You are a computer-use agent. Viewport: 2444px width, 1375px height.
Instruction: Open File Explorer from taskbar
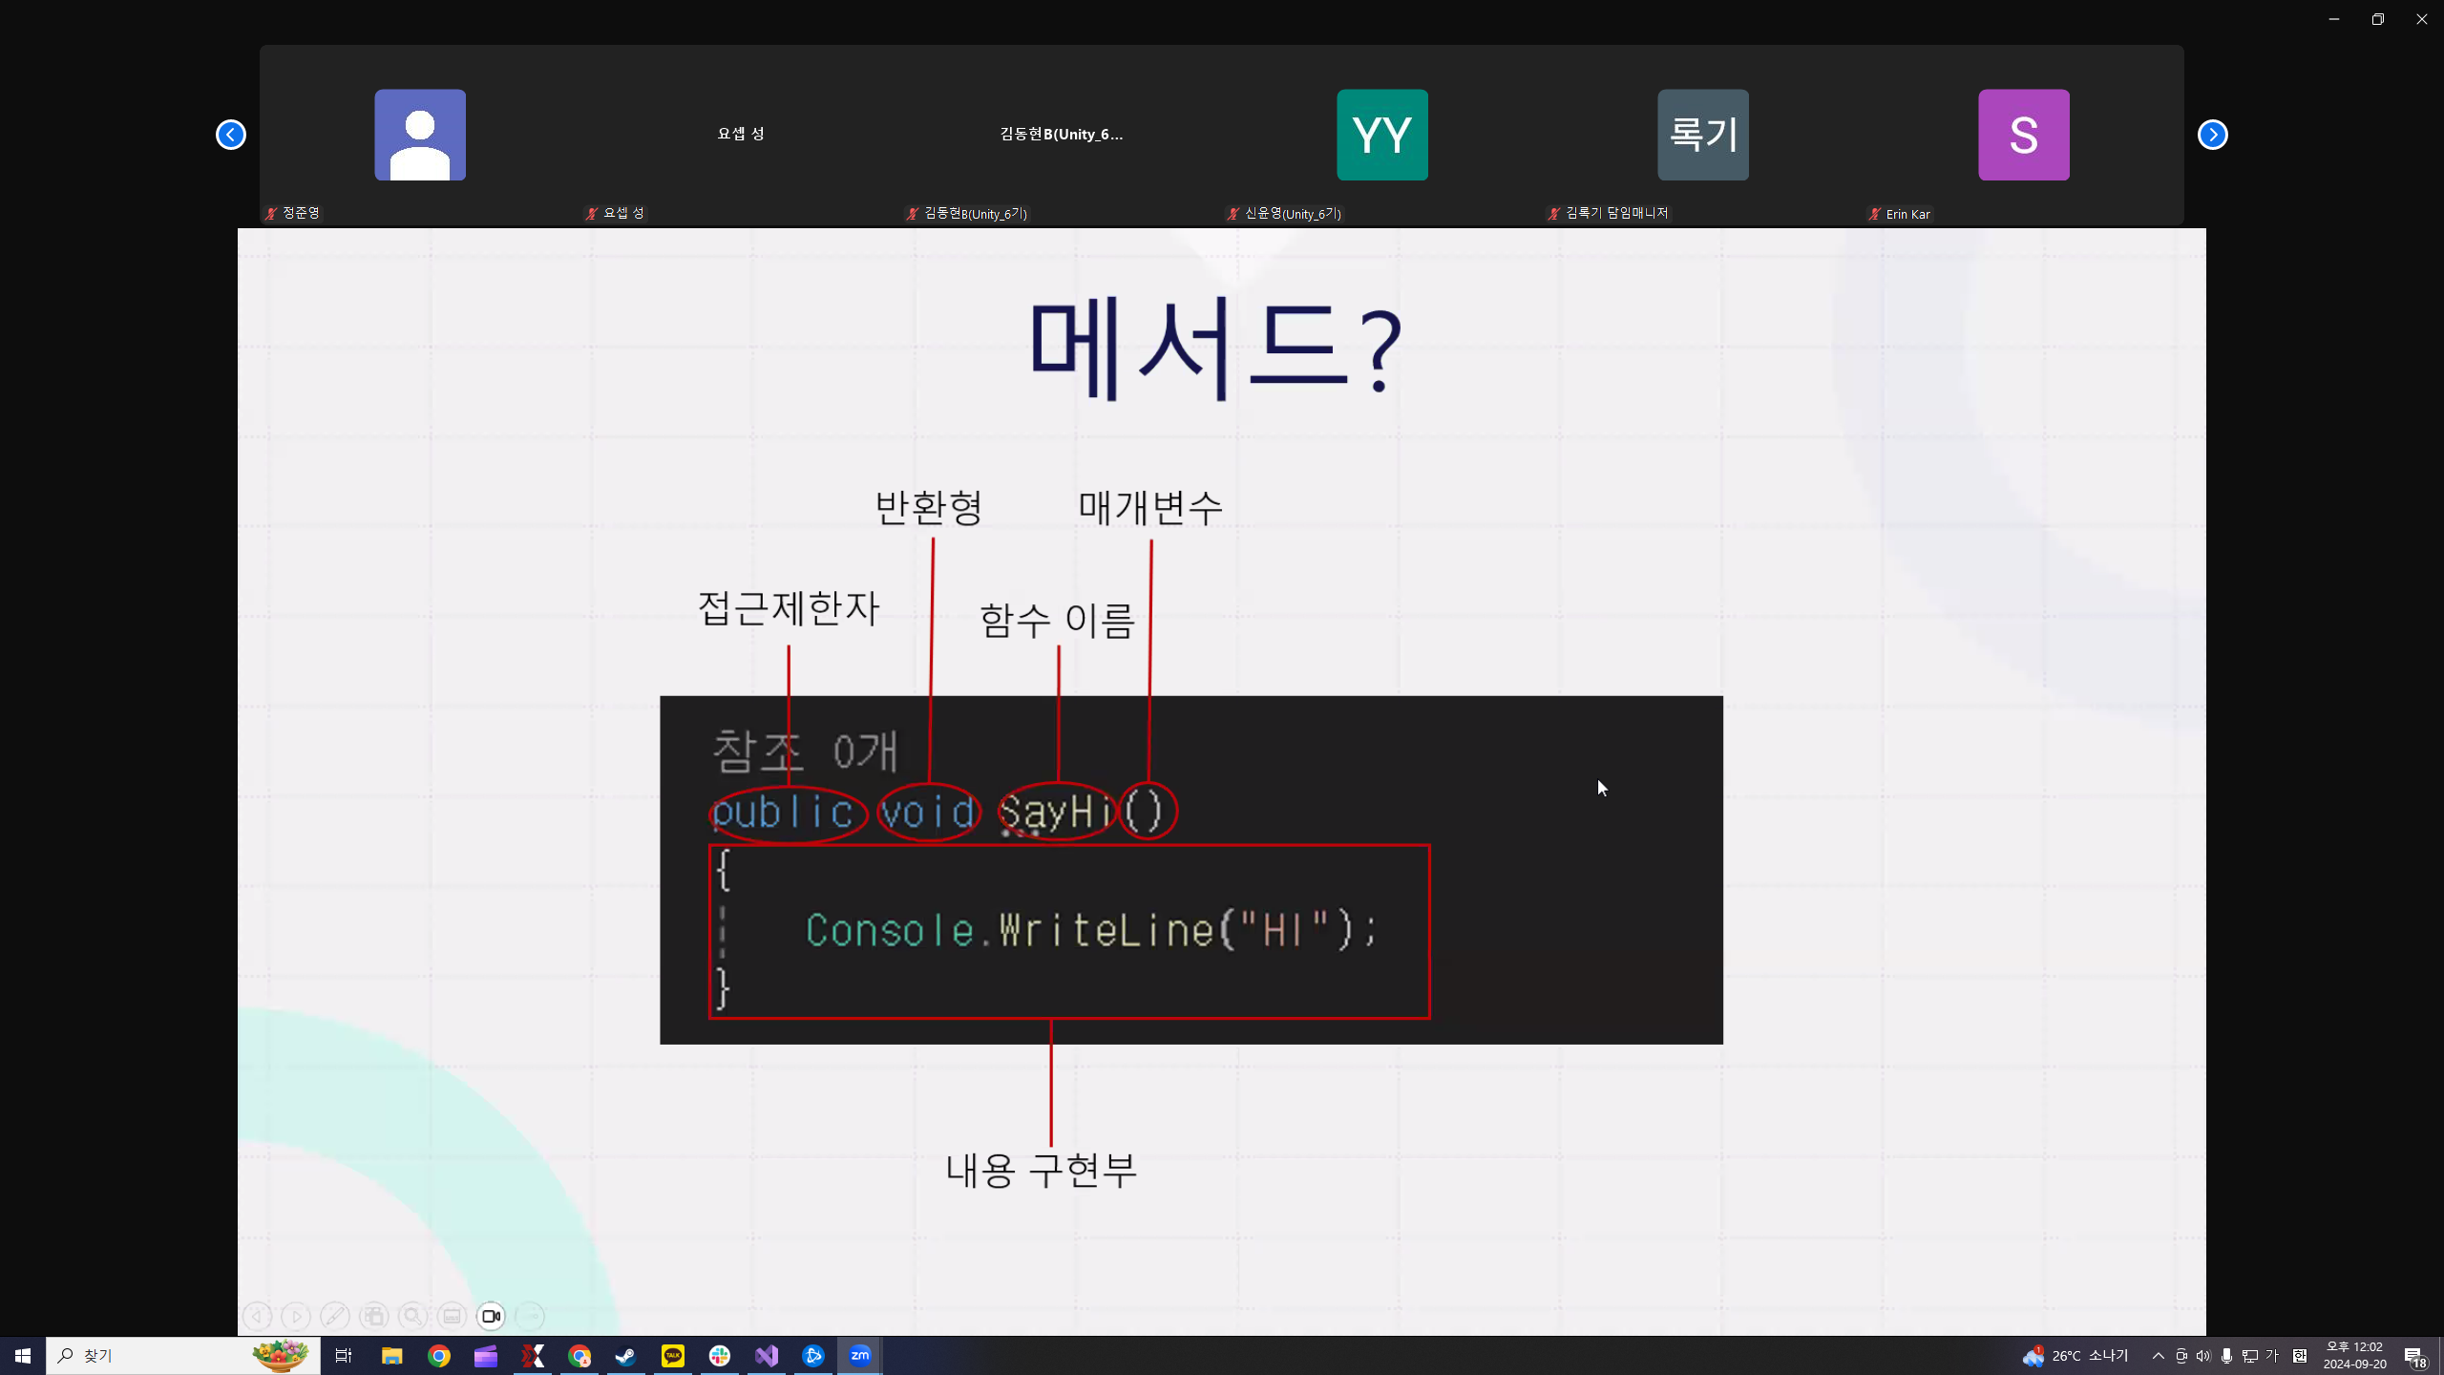(391, 1356)
